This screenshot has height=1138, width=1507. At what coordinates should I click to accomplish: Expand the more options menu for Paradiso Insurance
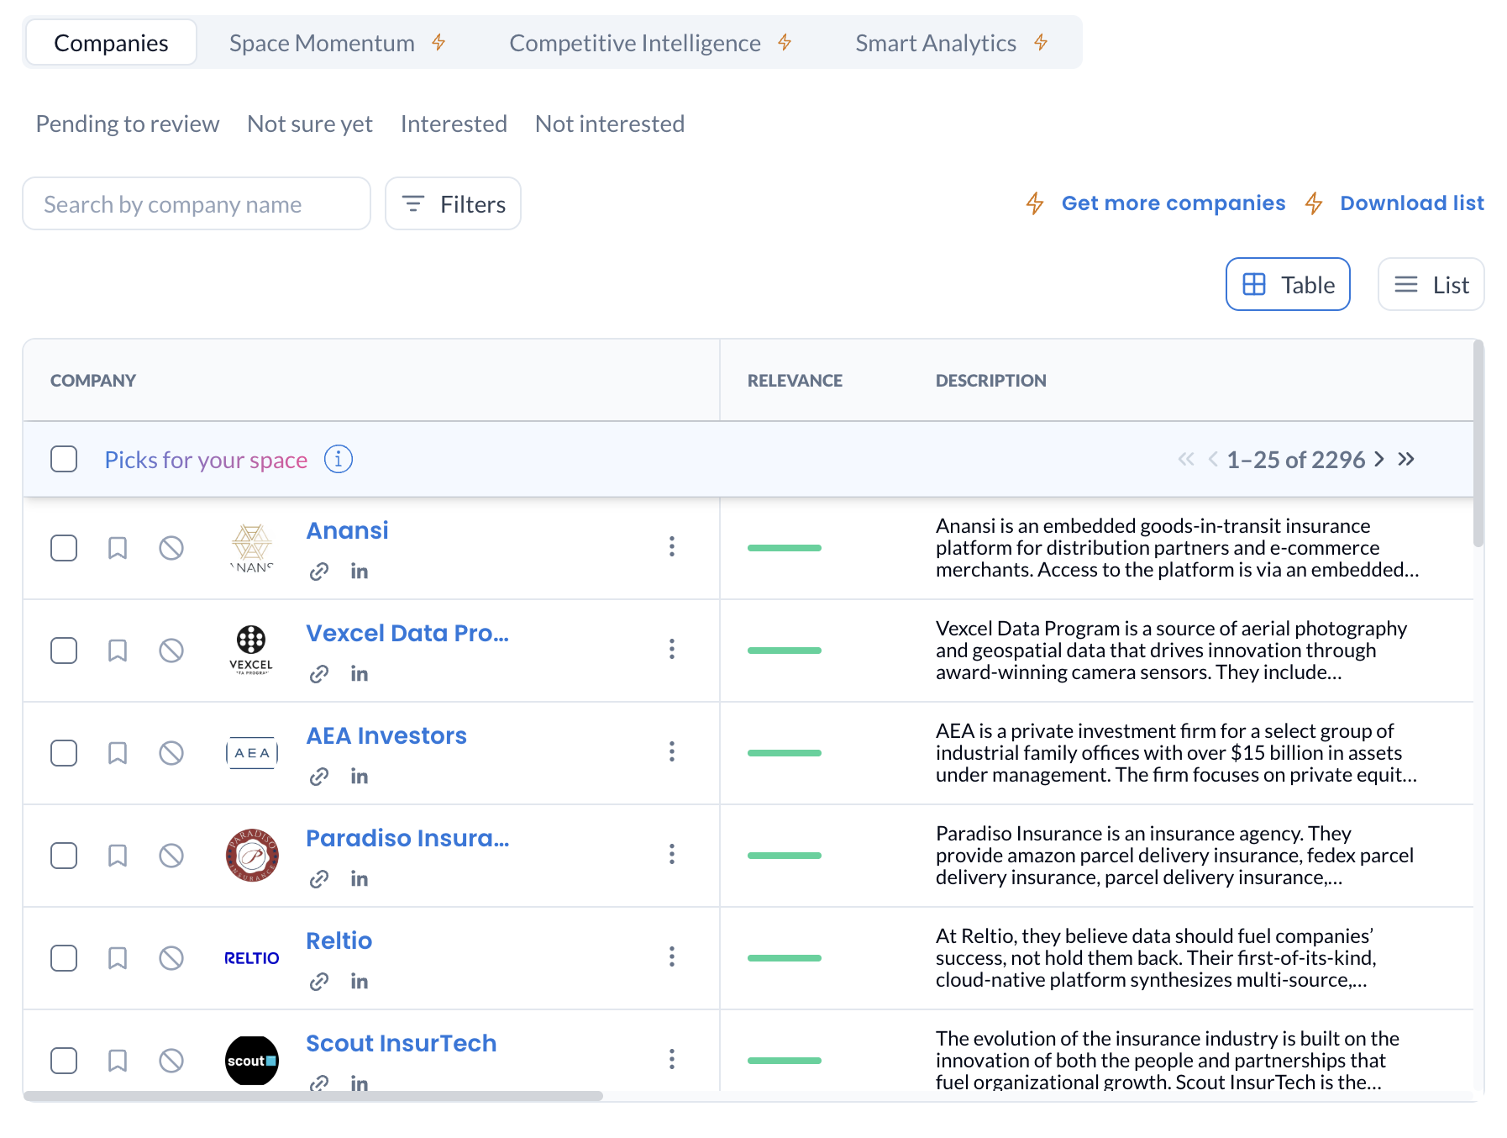pos(672,854)
